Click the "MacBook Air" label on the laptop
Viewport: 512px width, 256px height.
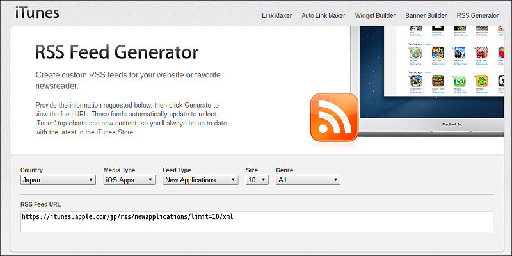pos(452,124)
